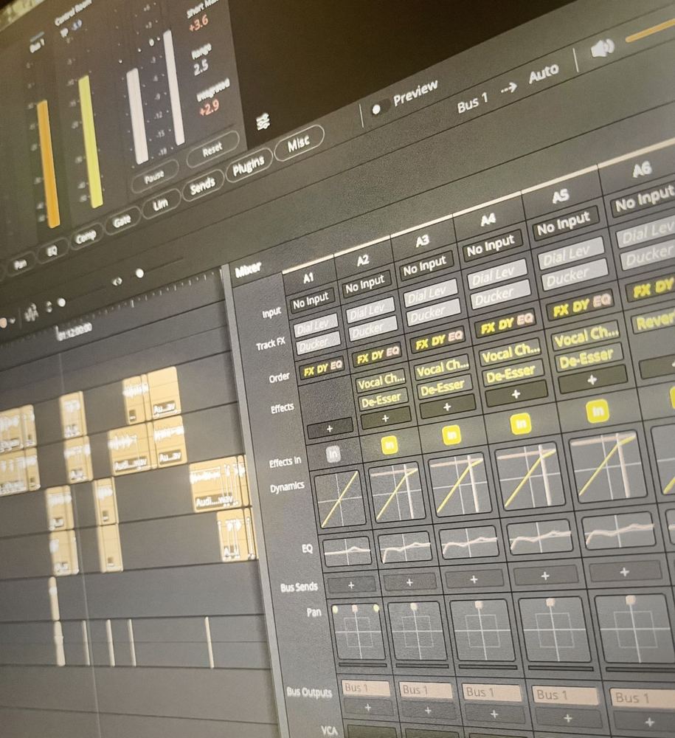Screen dimensions: 675x738
Task: Open the A3 Dynamics graph
Action: 460,485
